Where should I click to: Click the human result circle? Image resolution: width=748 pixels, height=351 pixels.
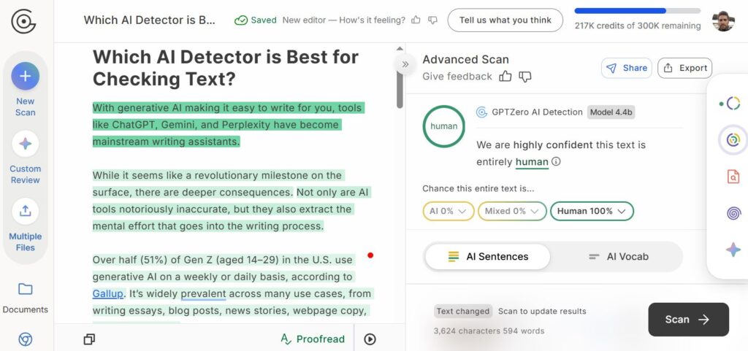tap(443, 126)
